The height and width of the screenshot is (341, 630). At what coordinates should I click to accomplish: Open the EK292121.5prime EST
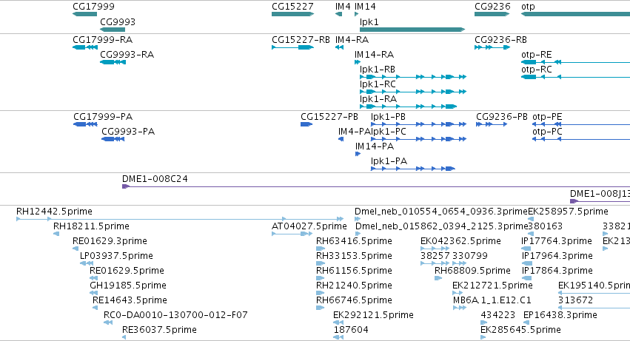pyautogui.click(x=338, y=323)
